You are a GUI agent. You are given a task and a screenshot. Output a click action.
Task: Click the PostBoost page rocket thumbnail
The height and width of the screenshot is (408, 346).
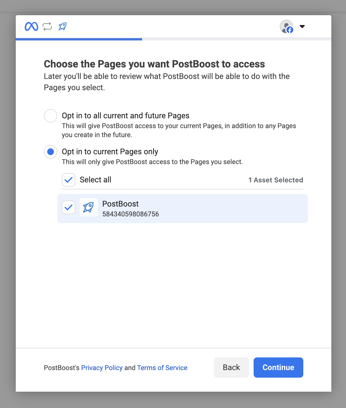click(x=89, y=207)
